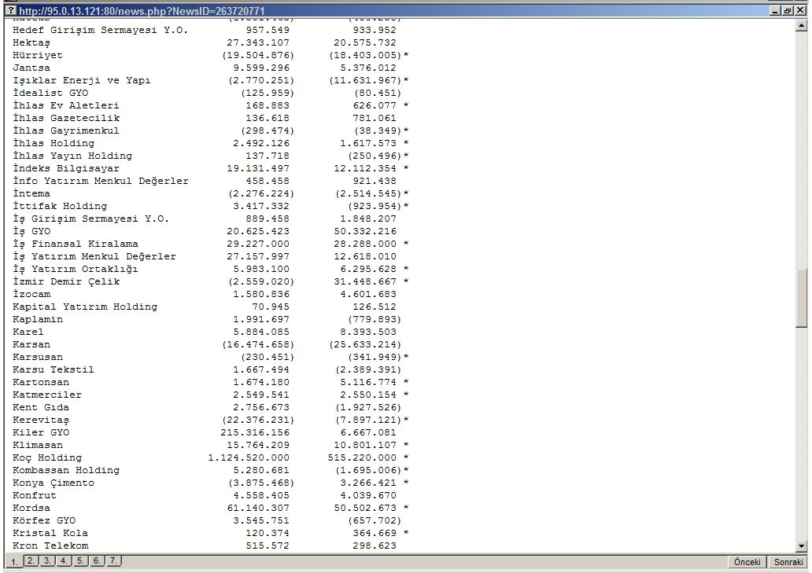Select page tab 5
Screen dimensions: 812x573
tap(80, 560)
